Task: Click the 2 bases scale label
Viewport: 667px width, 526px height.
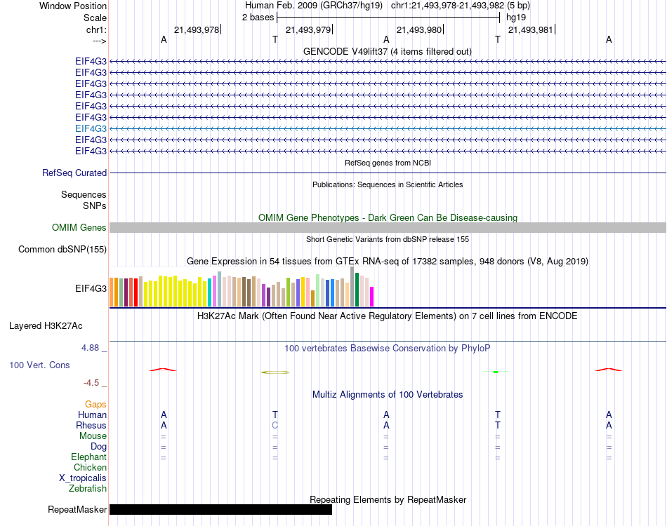Action: [258, 18]
